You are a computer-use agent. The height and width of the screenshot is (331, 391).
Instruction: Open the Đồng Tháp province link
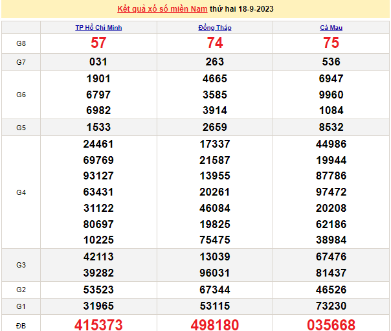[x=214, y=28]
